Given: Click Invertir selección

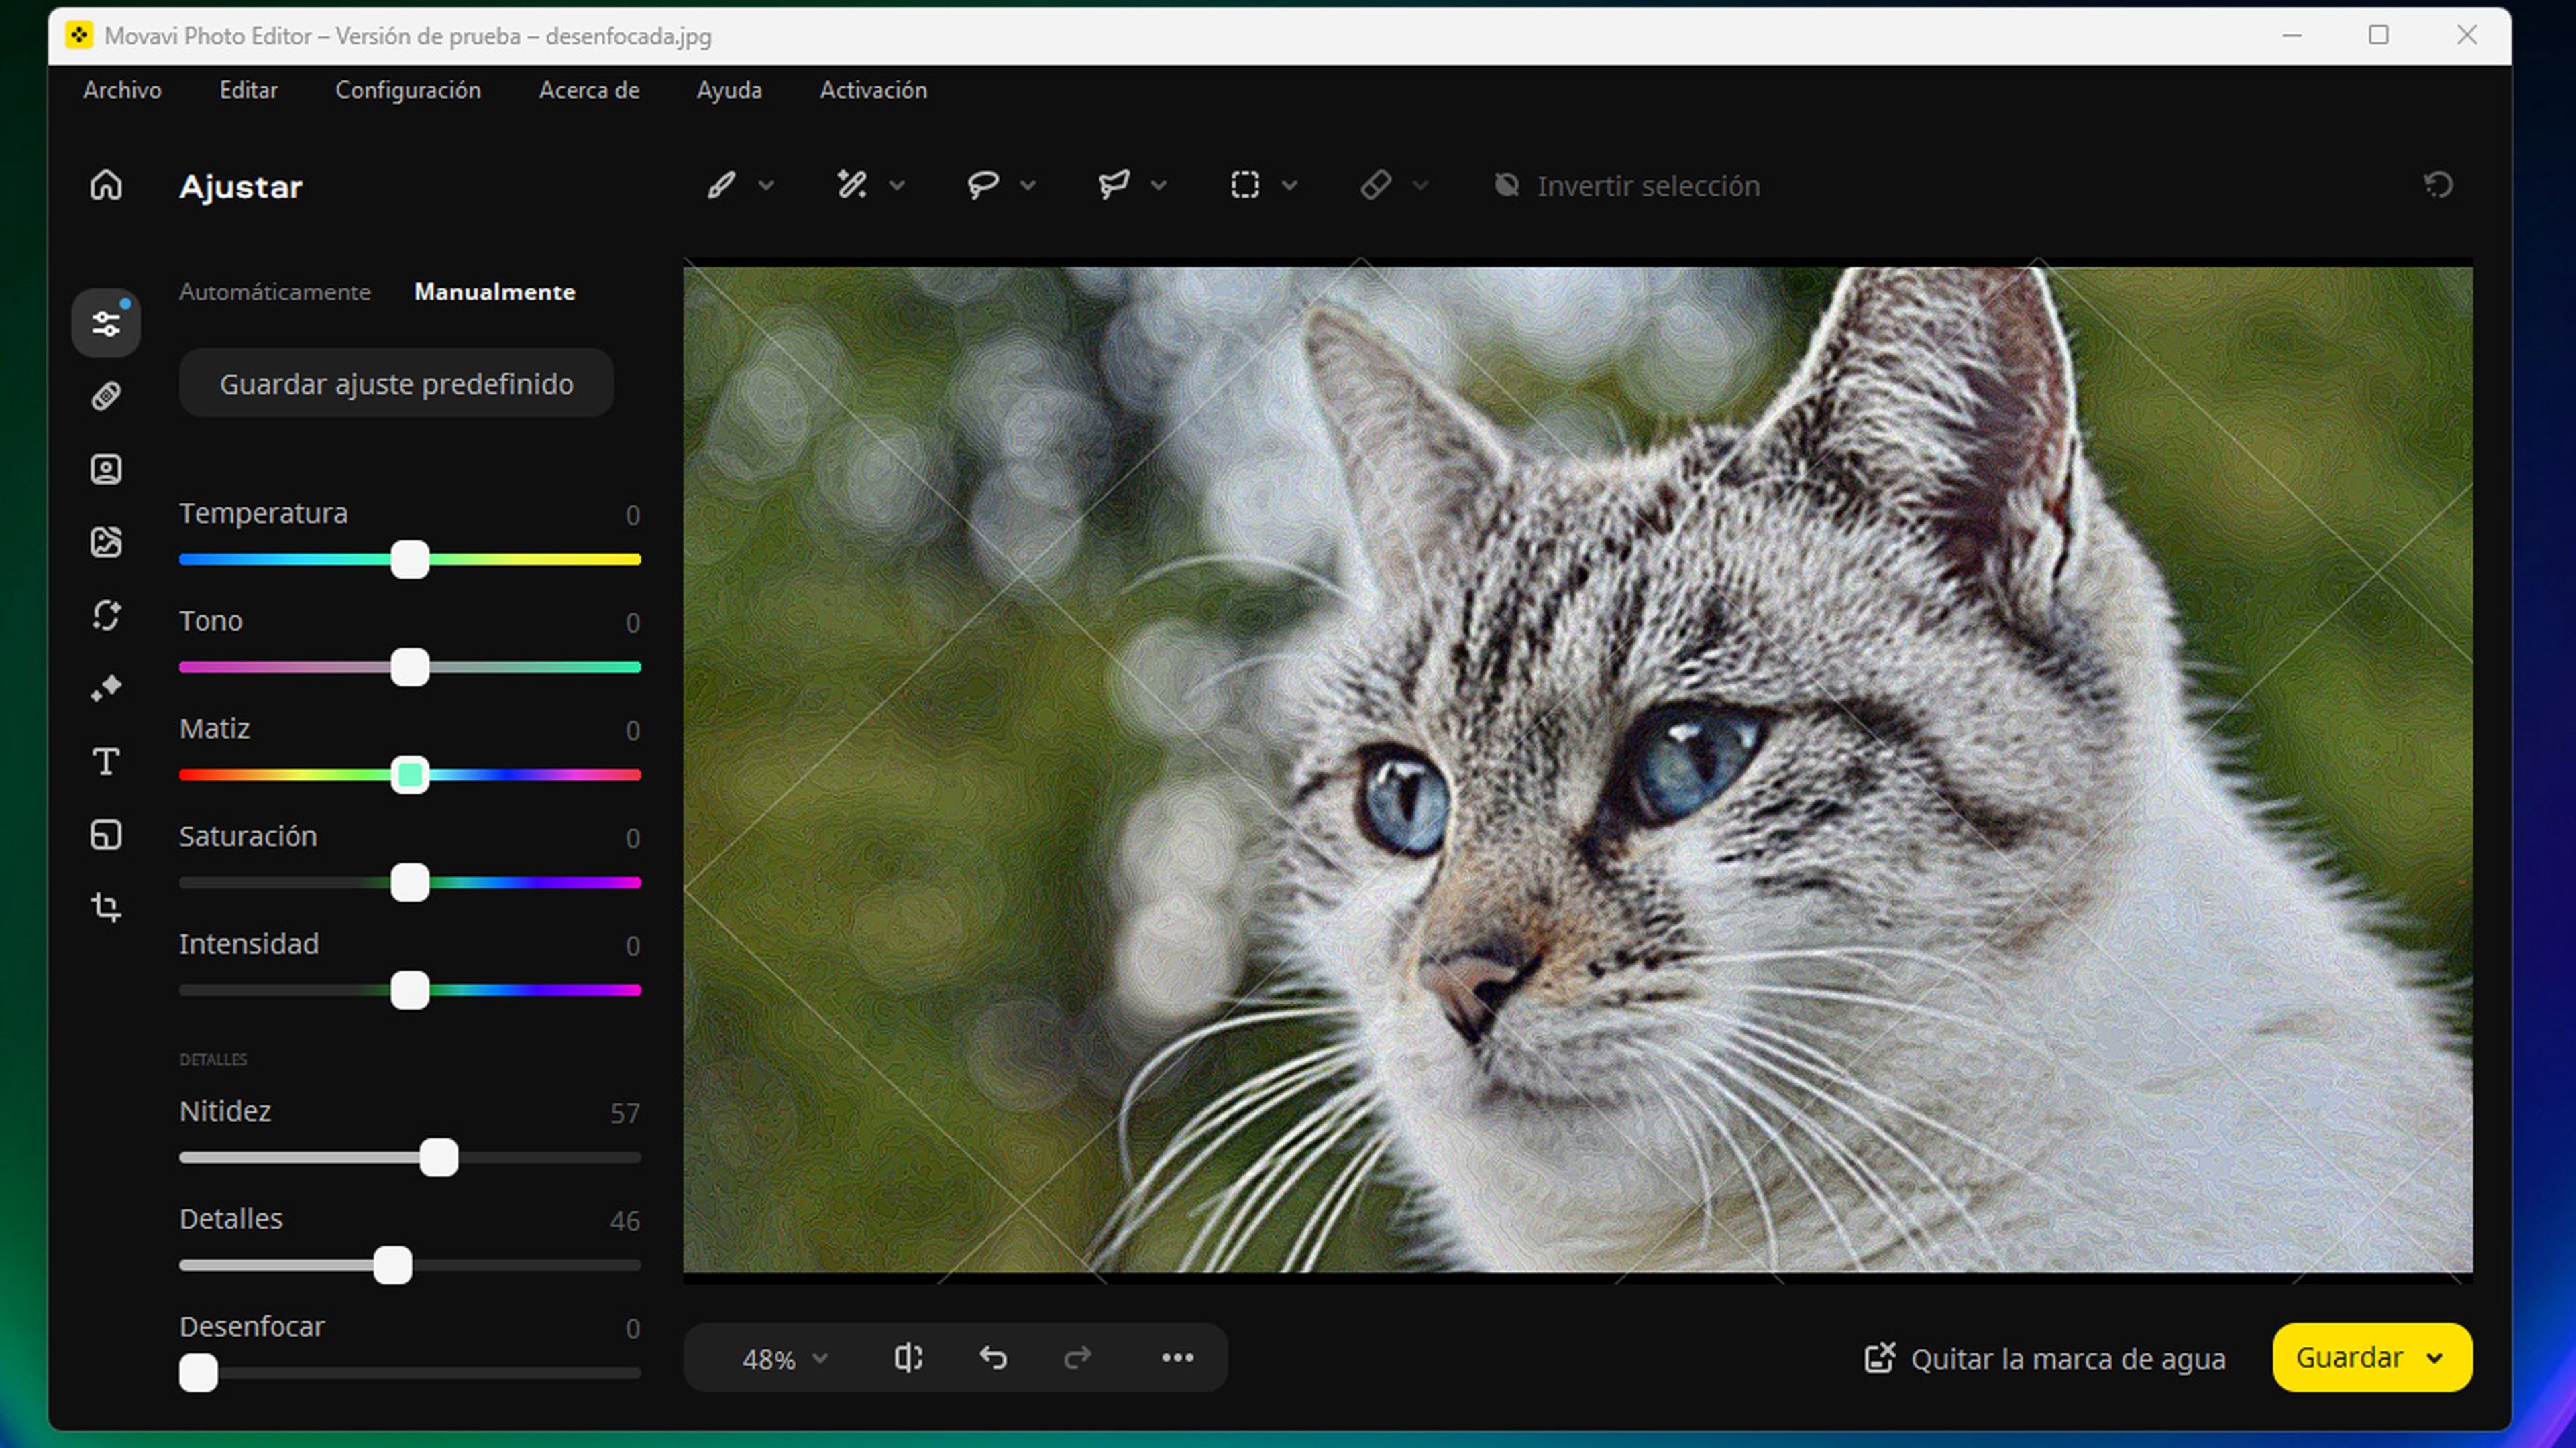Looking at the screenshot, I should tap(1627, 186).
